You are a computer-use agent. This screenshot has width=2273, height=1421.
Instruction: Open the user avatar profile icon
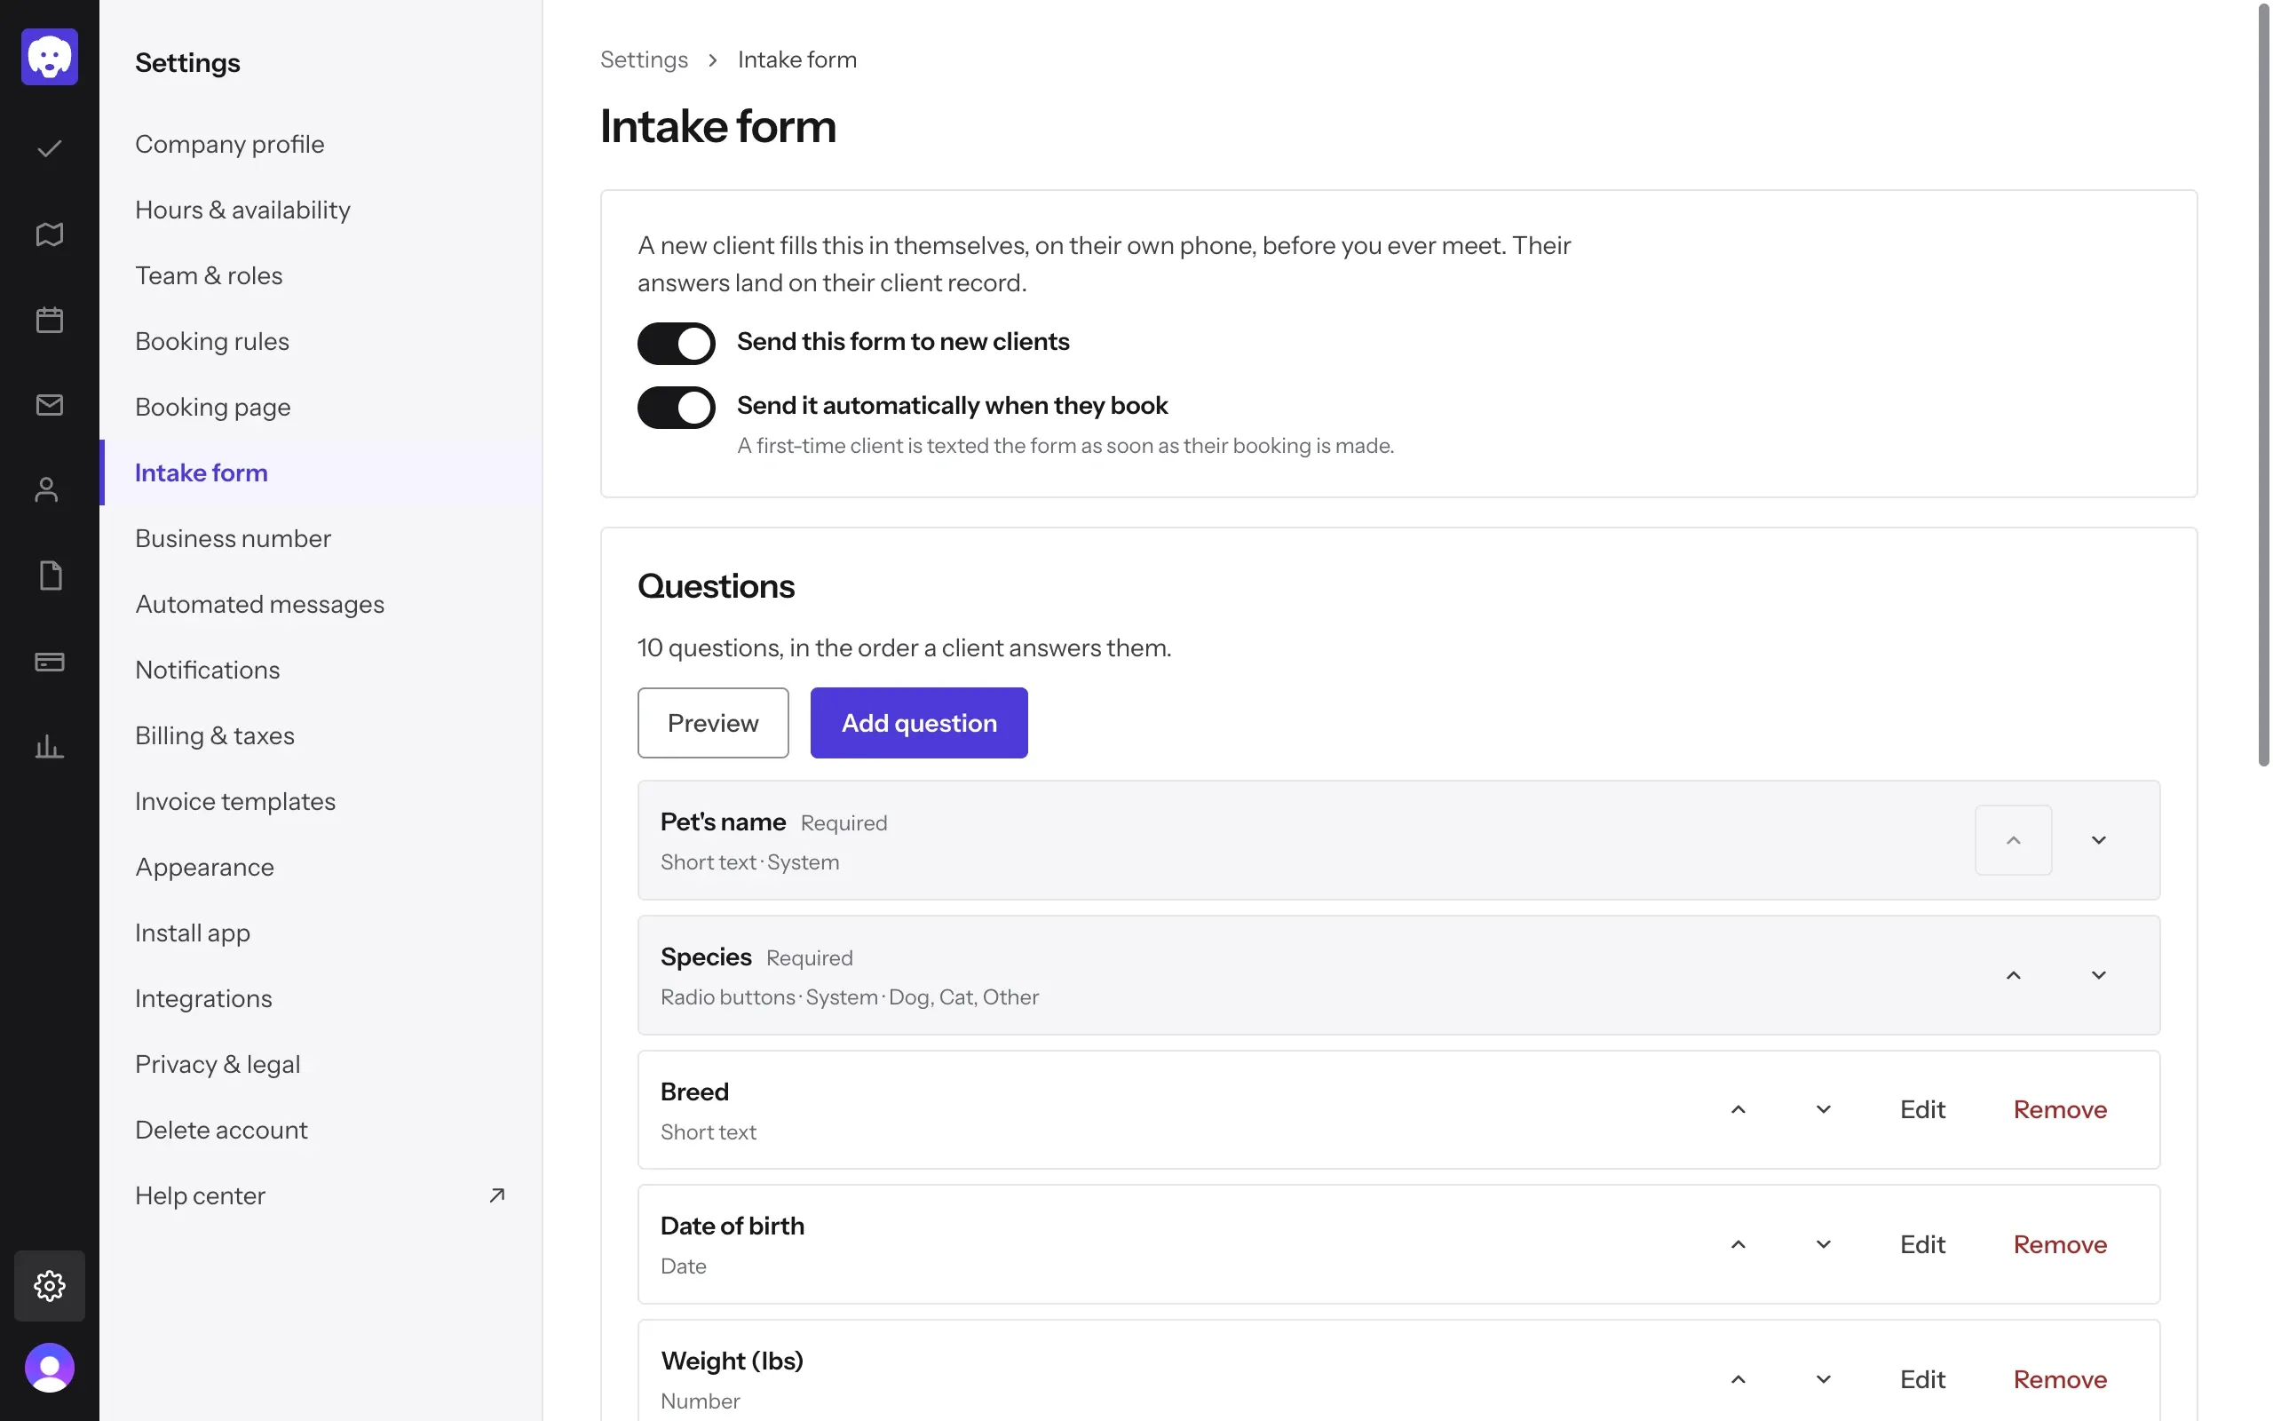coord(50,1368)
